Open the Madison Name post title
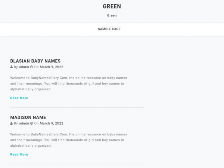 click(x=28, y=118)
